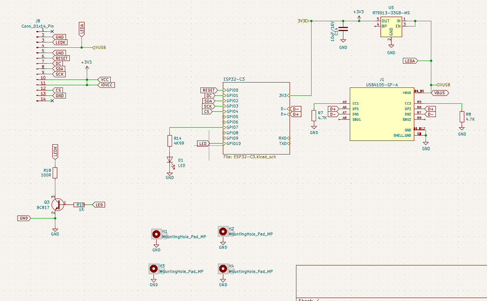
Task: Click the Conn_01x14_Pin value text
Action: [x=38, y=26]
